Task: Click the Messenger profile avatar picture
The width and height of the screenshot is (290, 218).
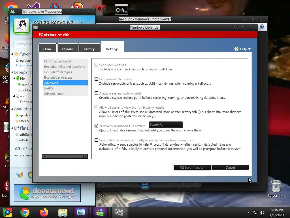Action: point(22,26)
